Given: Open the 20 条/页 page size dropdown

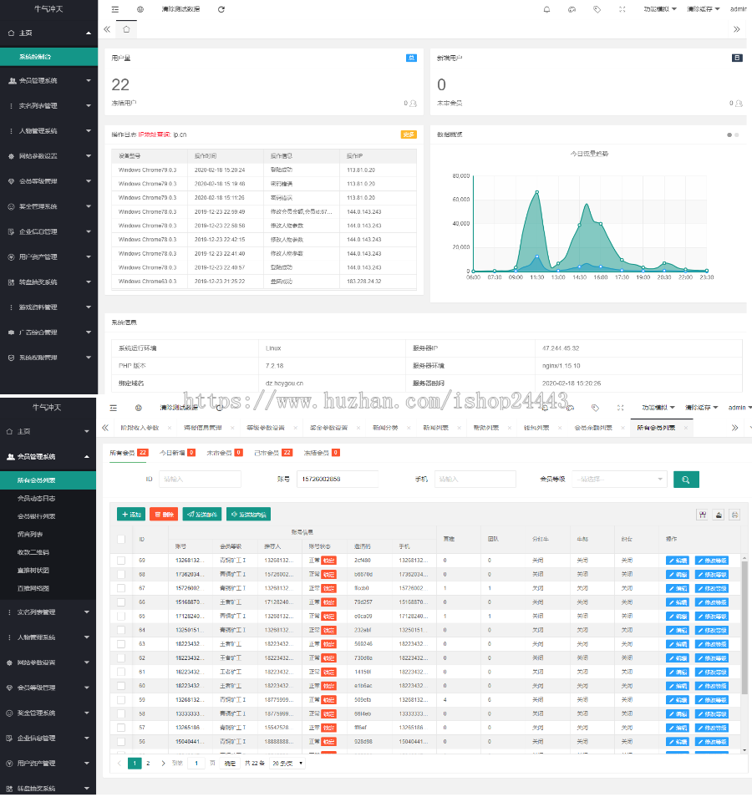Looking at the screenshot, I should (x=287, y=763).
